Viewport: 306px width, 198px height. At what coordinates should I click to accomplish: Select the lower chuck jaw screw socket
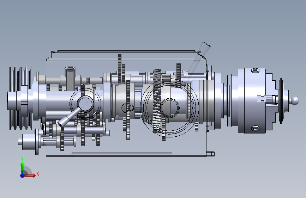click(255, 129)
